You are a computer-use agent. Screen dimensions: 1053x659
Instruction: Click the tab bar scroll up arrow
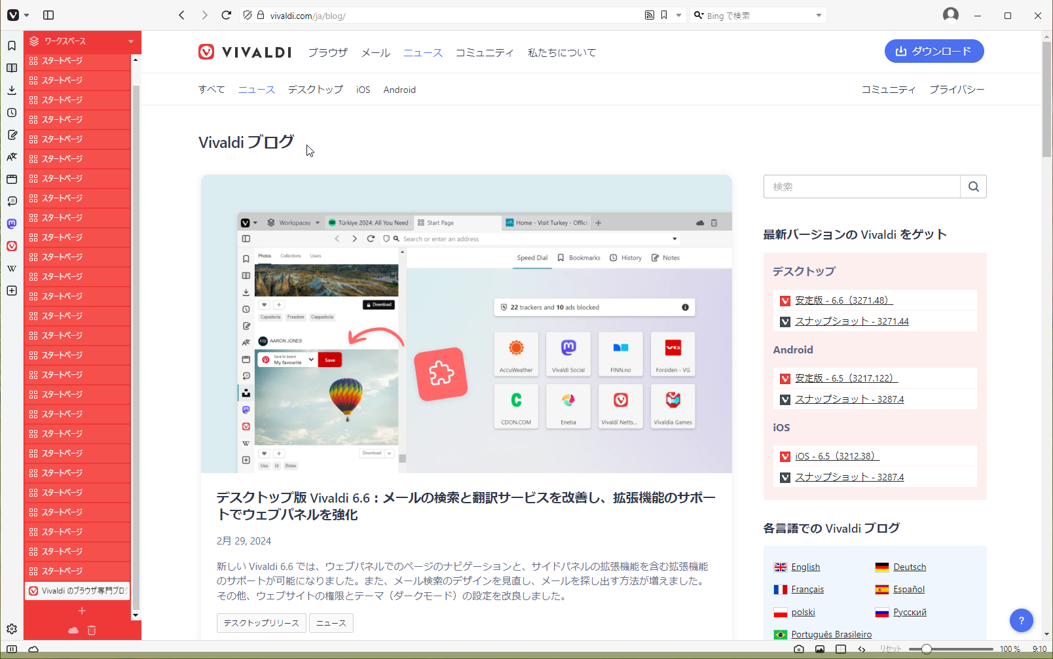point(136,60)
